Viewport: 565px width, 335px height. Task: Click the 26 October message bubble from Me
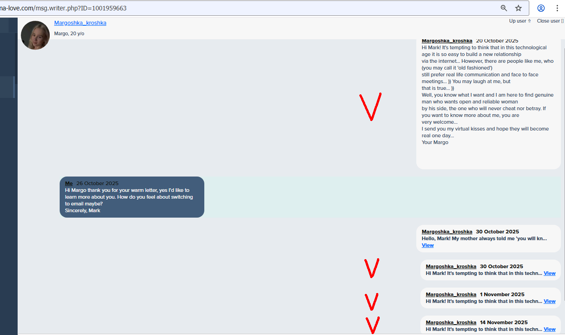click(132, 197)
